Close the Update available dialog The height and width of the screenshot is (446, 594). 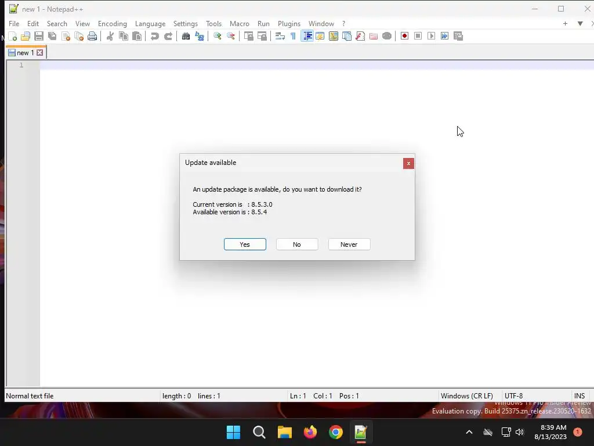tap(408, 163)
